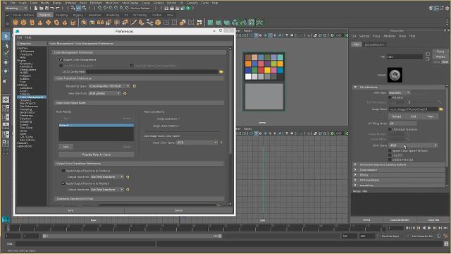Select Color Management category in Preferences list
Screen dimensions: 451x254
pyautogui.click(x=31, y=97)
